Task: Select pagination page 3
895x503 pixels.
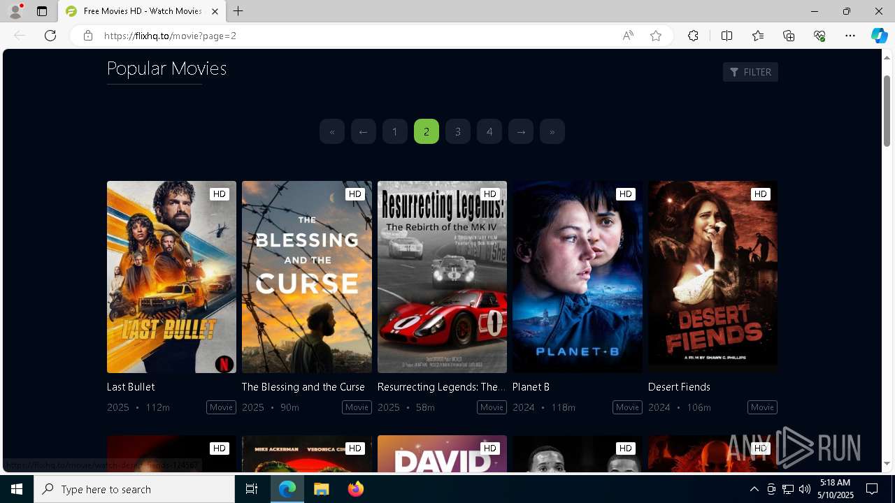Action: pos(458,131)
